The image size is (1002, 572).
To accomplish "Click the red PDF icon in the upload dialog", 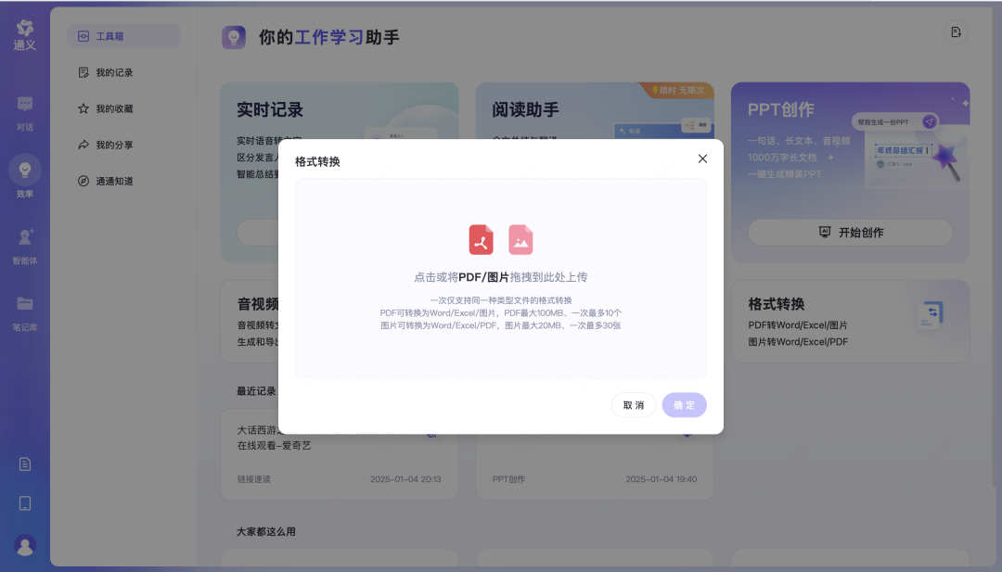I will coord(481,239).
